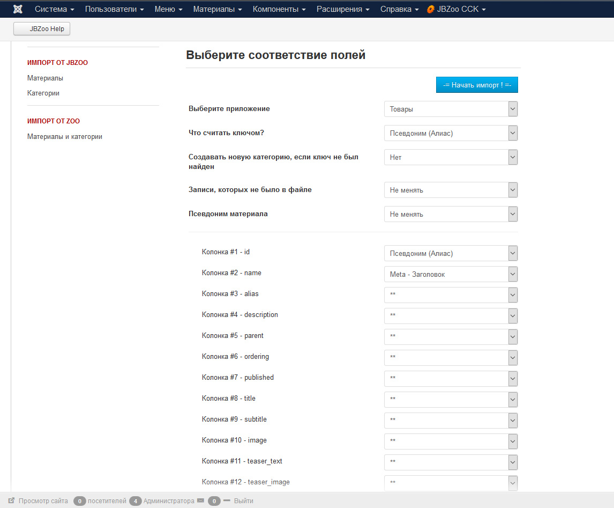The width and height of the screenshot is (614, 508).
Task: Open the Колонка #1 id mapping dropdown
Action: pos(451,254)
